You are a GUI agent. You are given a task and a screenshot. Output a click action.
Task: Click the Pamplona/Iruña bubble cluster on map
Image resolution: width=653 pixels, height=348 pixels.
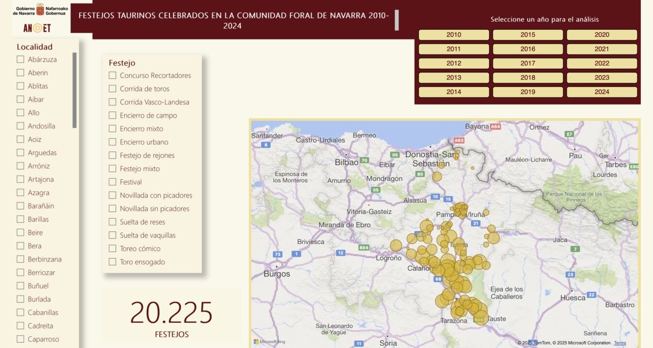[460, 209]
